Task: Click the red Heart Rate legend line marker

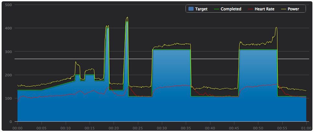Action: [x=250, y=9]
